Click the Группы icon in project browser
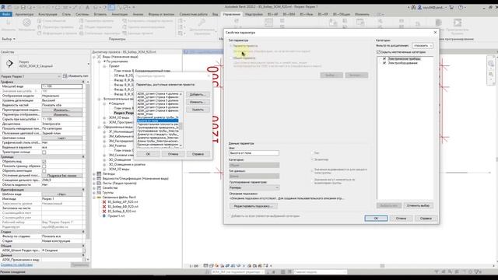 pyautogui.click(x=99, y=192)
